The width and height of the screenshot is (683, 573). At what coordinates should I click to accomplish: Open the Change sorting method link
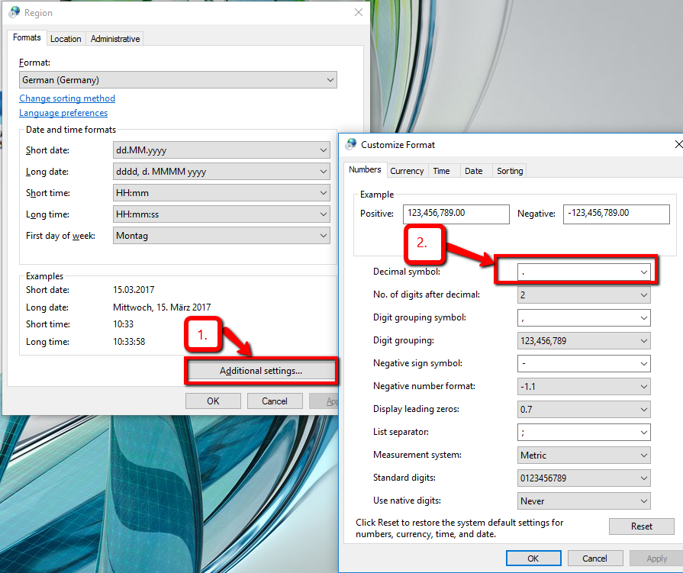coord(67,98)
